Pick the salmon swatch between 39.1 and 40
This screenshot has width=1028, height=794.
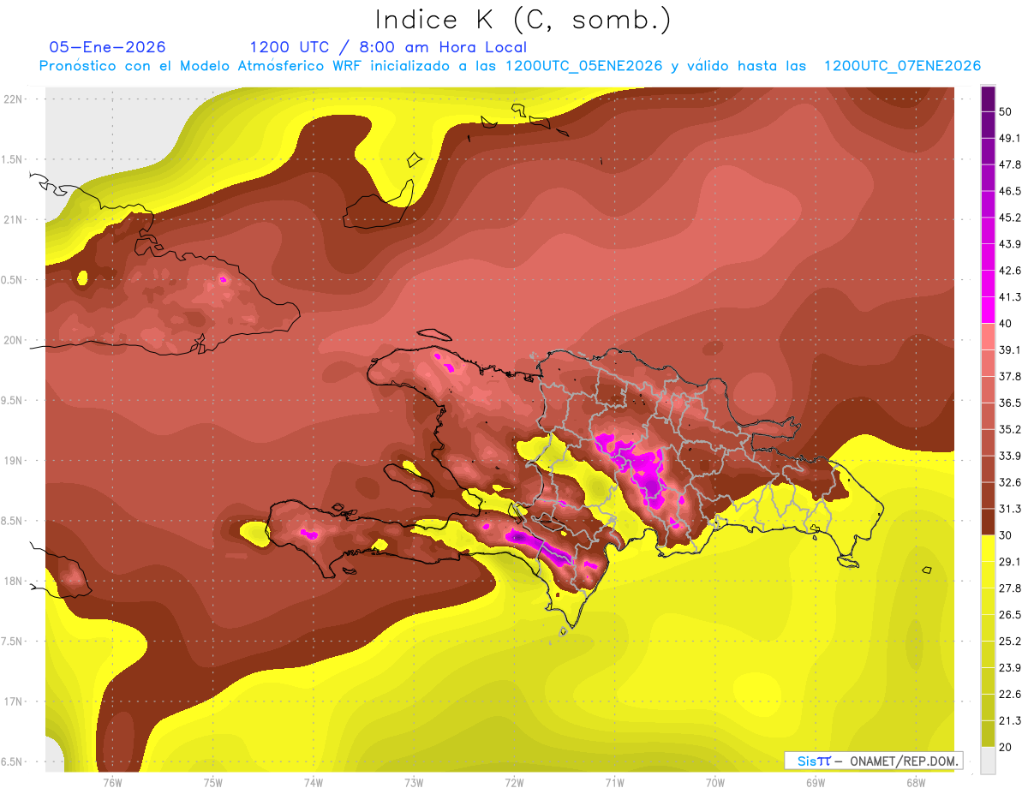point(989,337)
